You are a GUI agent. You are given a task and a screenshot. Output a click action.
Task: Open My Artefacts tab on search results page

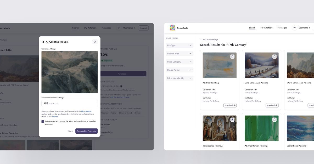[x=266, y=28]
